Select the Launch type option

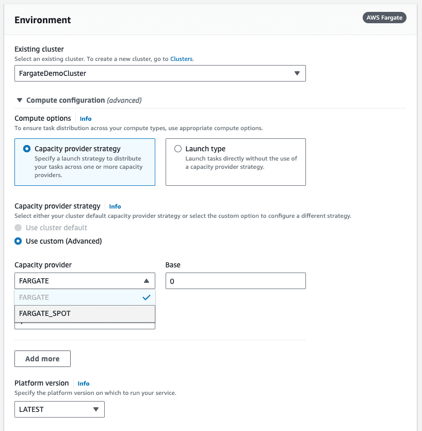[177, 149]
